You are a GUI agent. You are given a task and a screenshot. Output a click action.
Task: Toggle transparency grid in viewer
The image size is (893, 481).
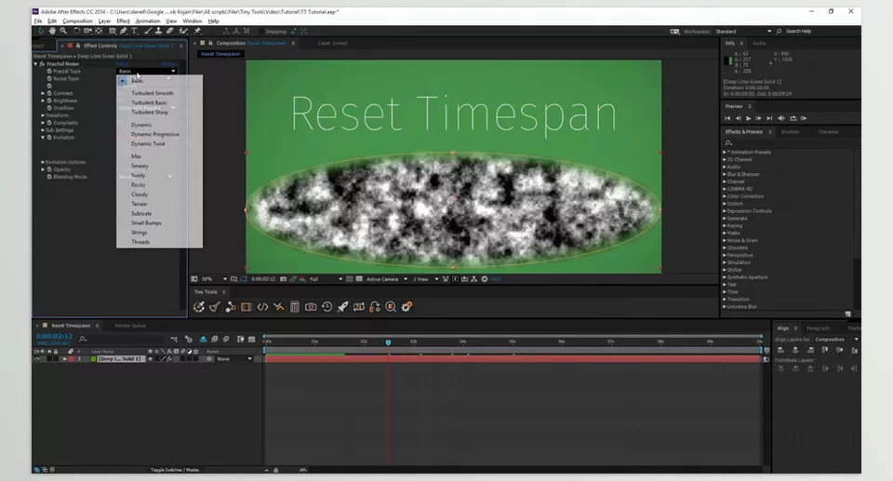coord(359,279)
